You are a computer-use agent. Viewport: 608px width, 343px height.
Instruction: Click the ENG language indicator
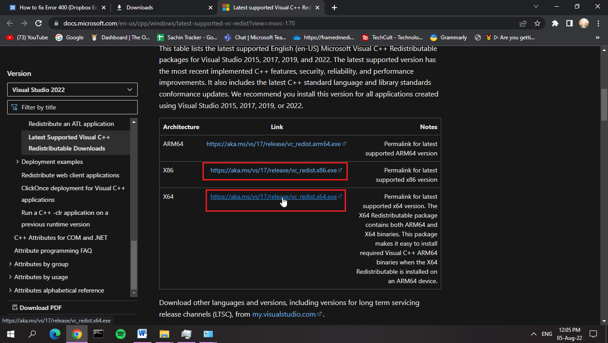547,334
